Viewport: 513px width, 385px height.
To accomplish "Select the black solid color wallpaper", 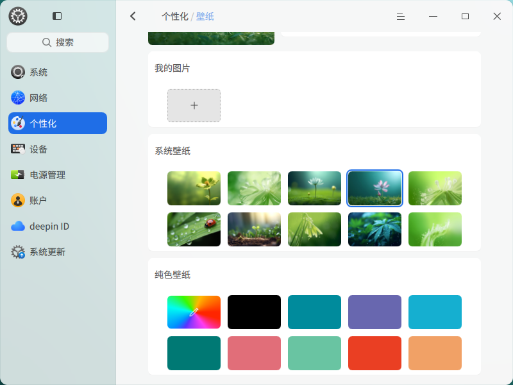I will (254, 312).
